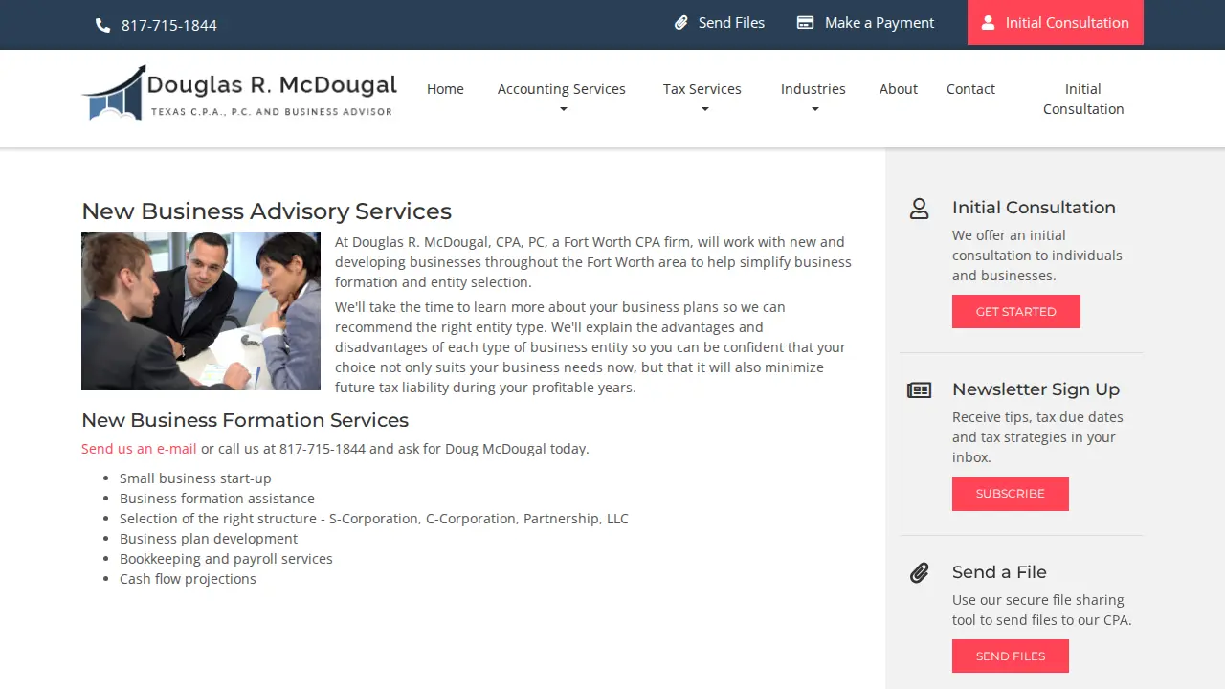
Task: Click the red Initial Consultation top button
Action: [1056, 22]
